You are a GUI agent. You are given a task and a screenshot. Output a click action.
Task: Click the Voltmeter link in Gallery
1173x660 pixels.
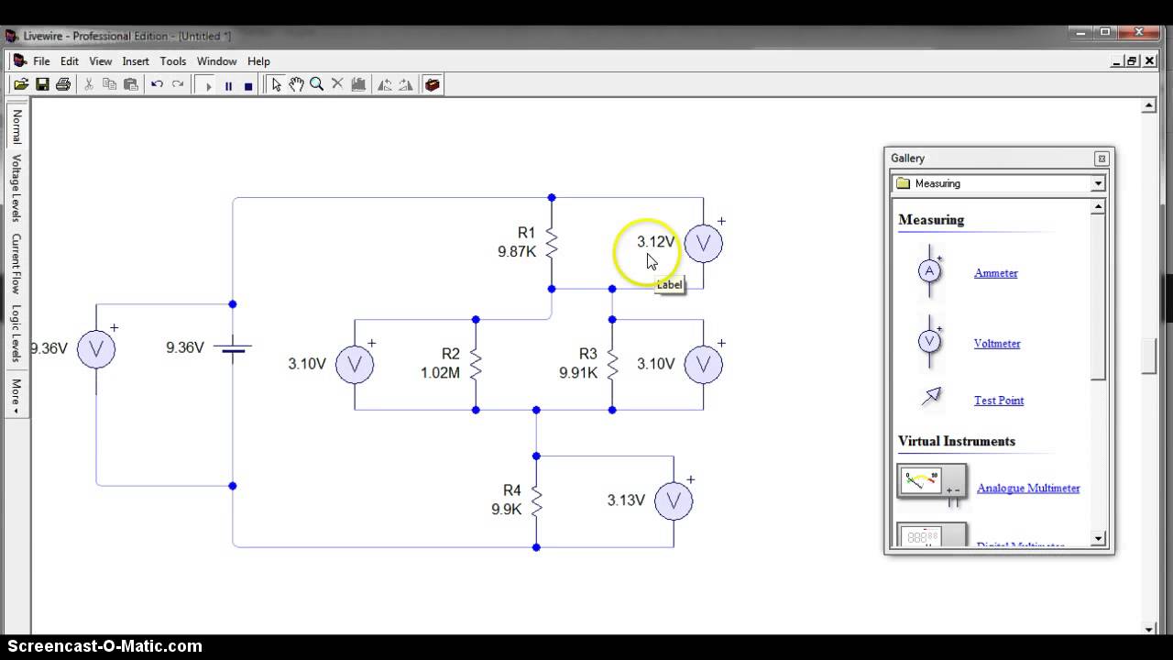(x=997, y=343)
